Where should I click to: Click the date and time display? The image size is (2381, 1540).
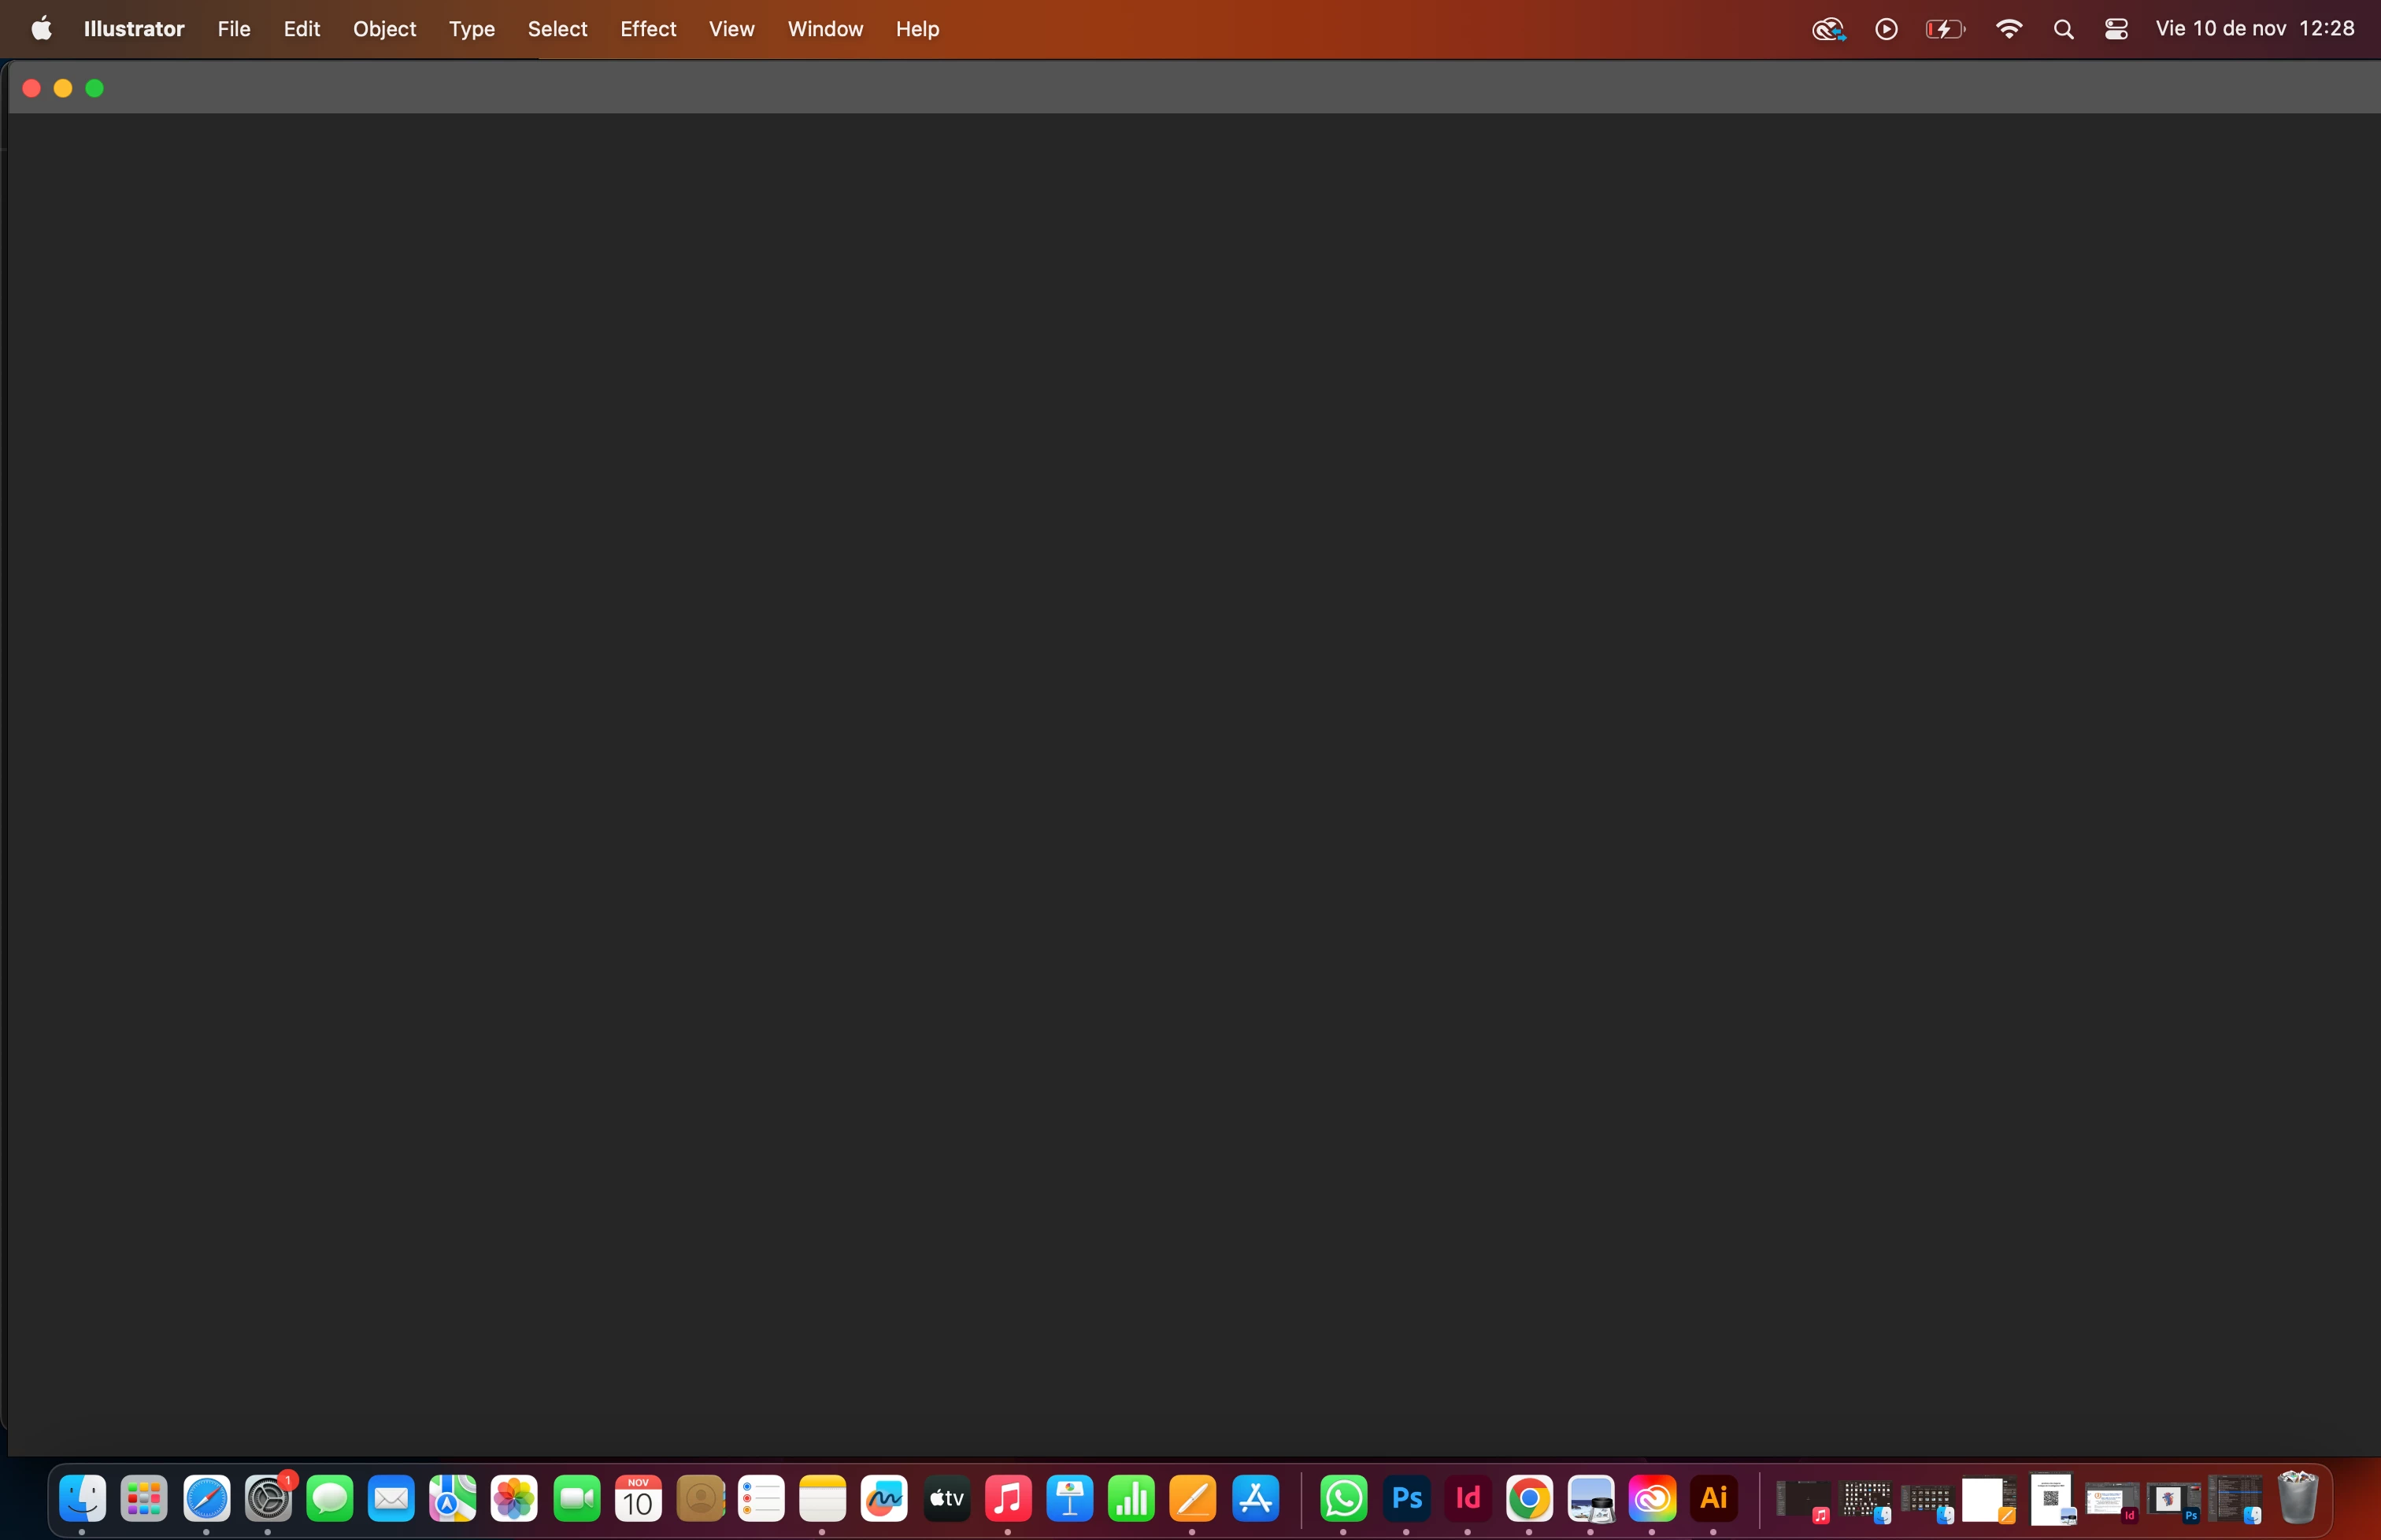pyautogui.click(x=2254, y=29)
